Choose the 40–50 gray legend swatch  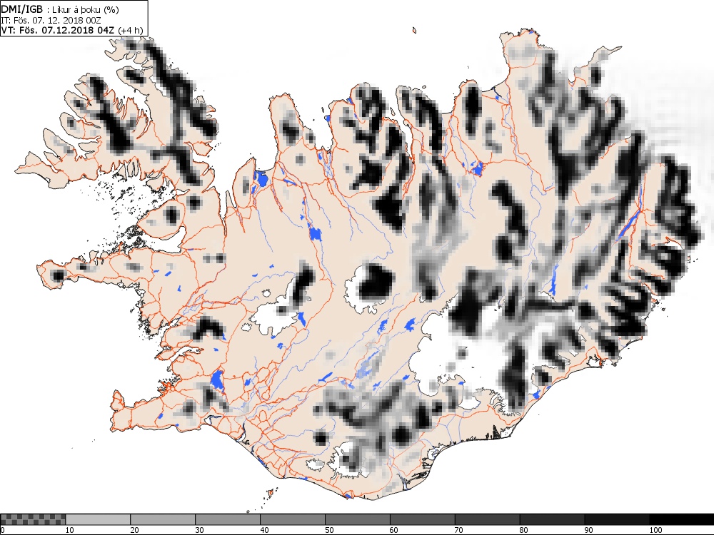(292, 519)
